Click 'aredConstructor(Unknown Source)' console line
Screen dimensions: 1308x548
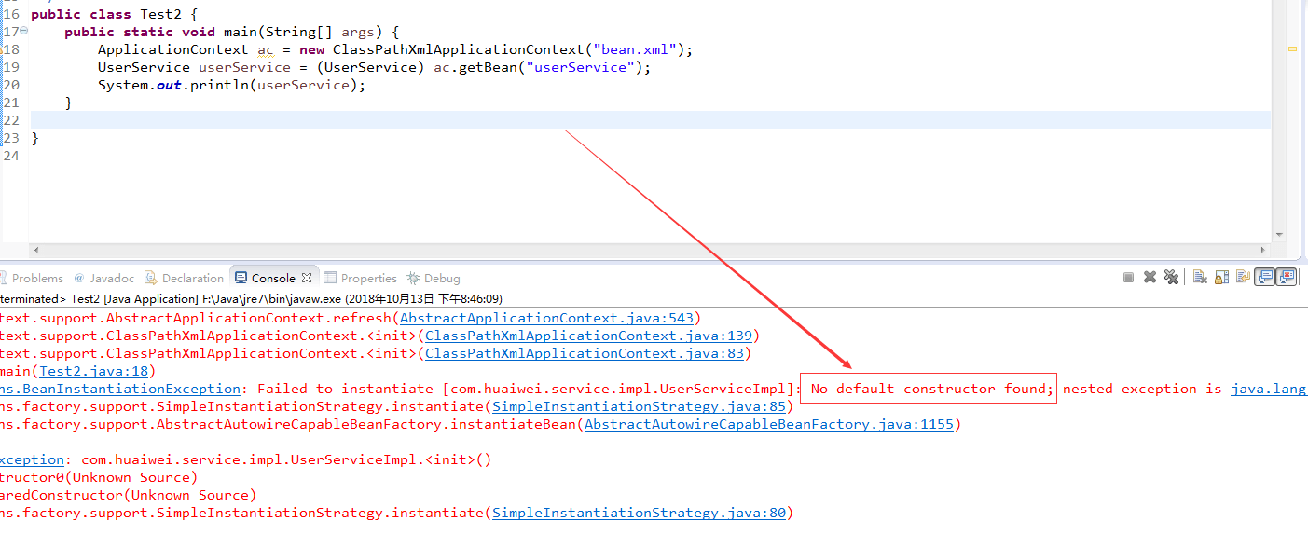(128, 495)
